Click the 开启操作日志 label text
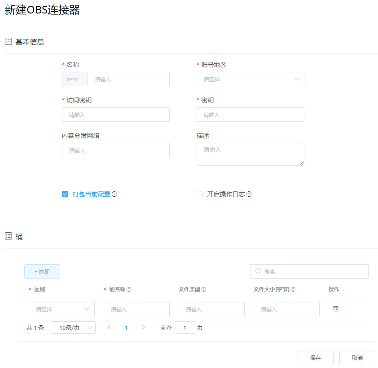Image resolution: width=378 pixels, height=368 pixels. point(226,194)
